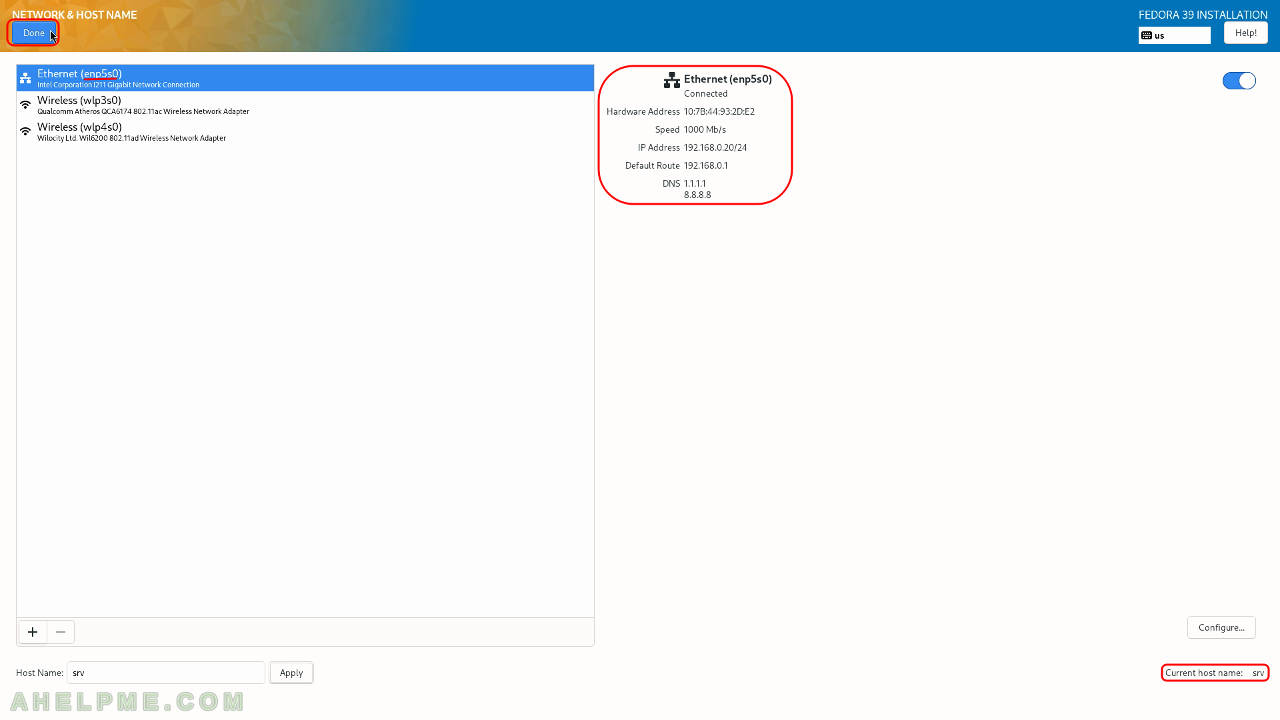The image size is (1280, 720).
Task: Click the Qualcomm Atheros QCA6174 description
Action: tap(143, 111)
